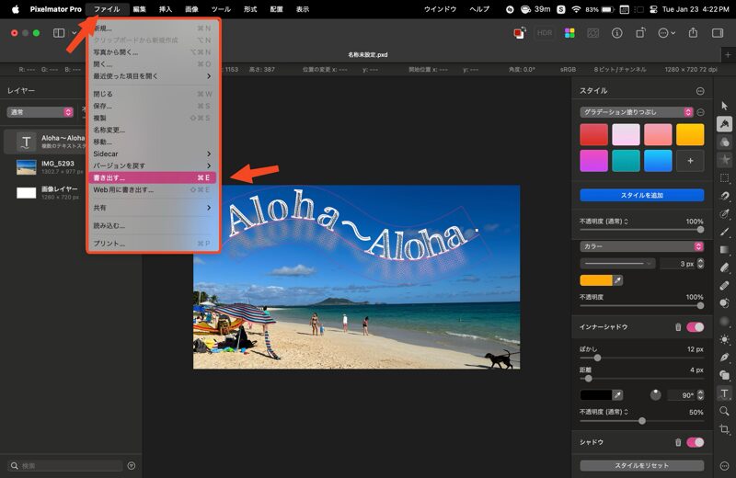Turn off the インナーシャドウ switch
The width and height of the screenshot is (736, 478).
tap(696, 327)
